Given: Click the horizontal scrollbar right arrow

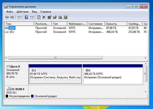Looking at the screenshot, I should (x=145, y=58).
